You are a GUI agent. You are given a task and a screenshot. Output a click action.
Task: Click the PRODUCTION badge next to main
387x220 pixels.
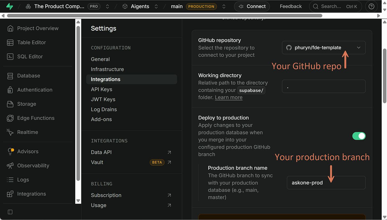coord(201,6)
